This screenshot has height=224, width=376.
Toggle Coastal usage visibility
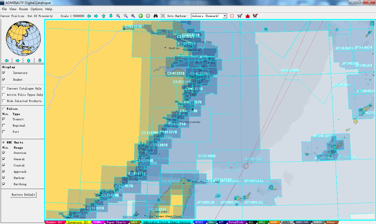3,165
